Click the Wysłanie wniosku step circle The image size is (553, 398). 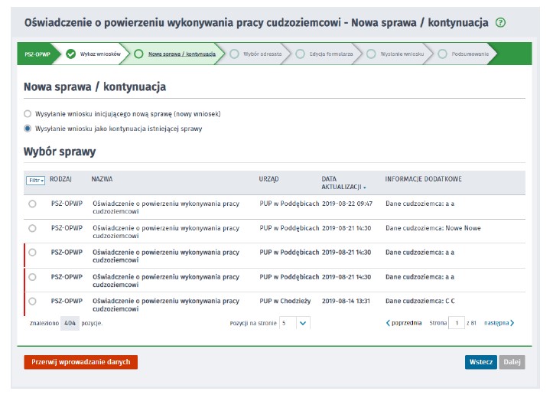[371, 54]
